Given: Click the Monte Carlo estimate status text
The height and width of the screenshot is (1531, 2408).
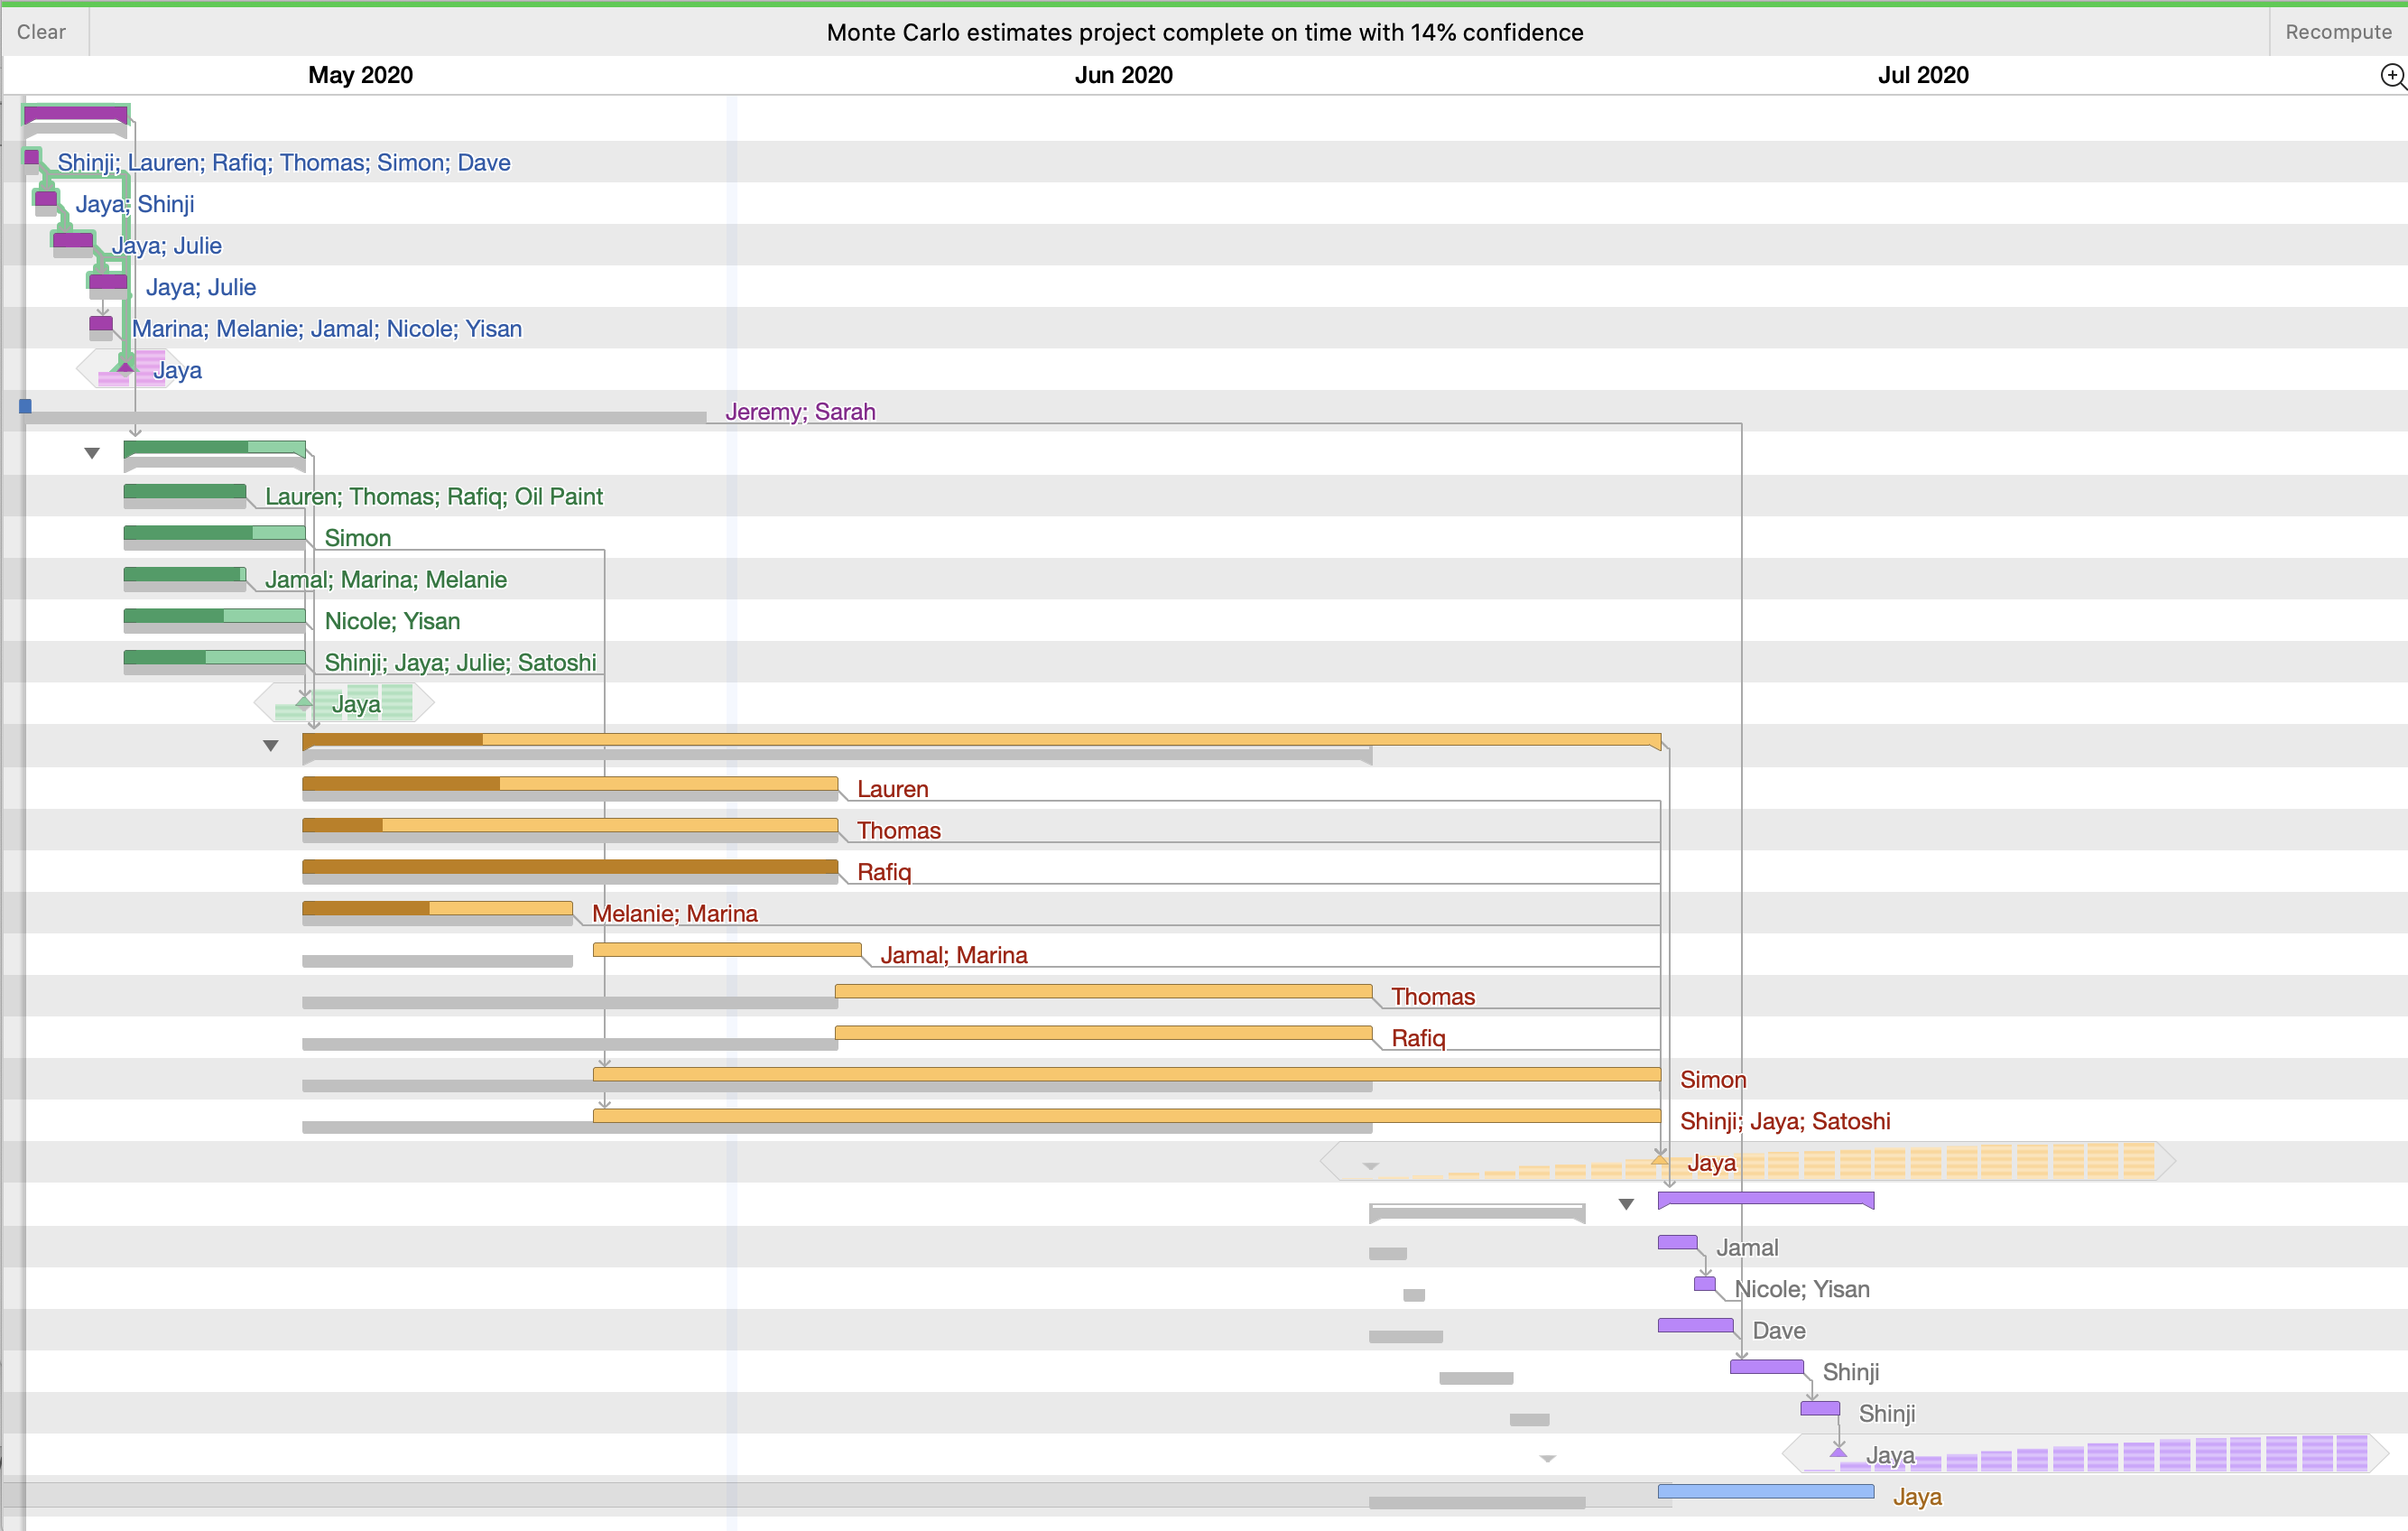Looking at the screenshot, I should (x=1204, y=32).
